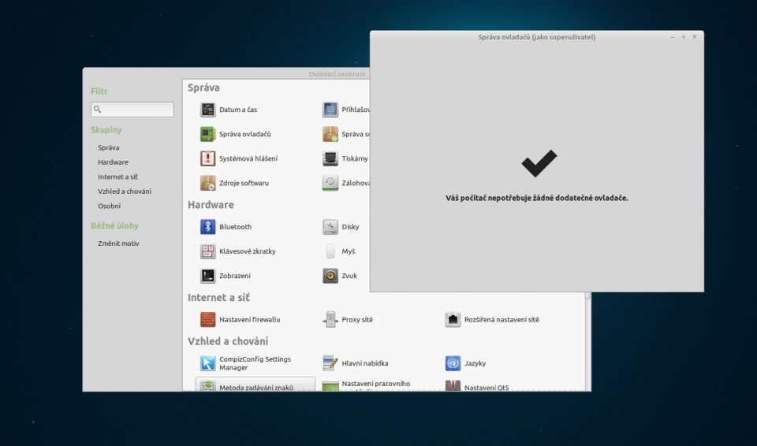Click the Proxy sítě label text
The height and width of the screenshot is (446, 757).
point(357,320)
